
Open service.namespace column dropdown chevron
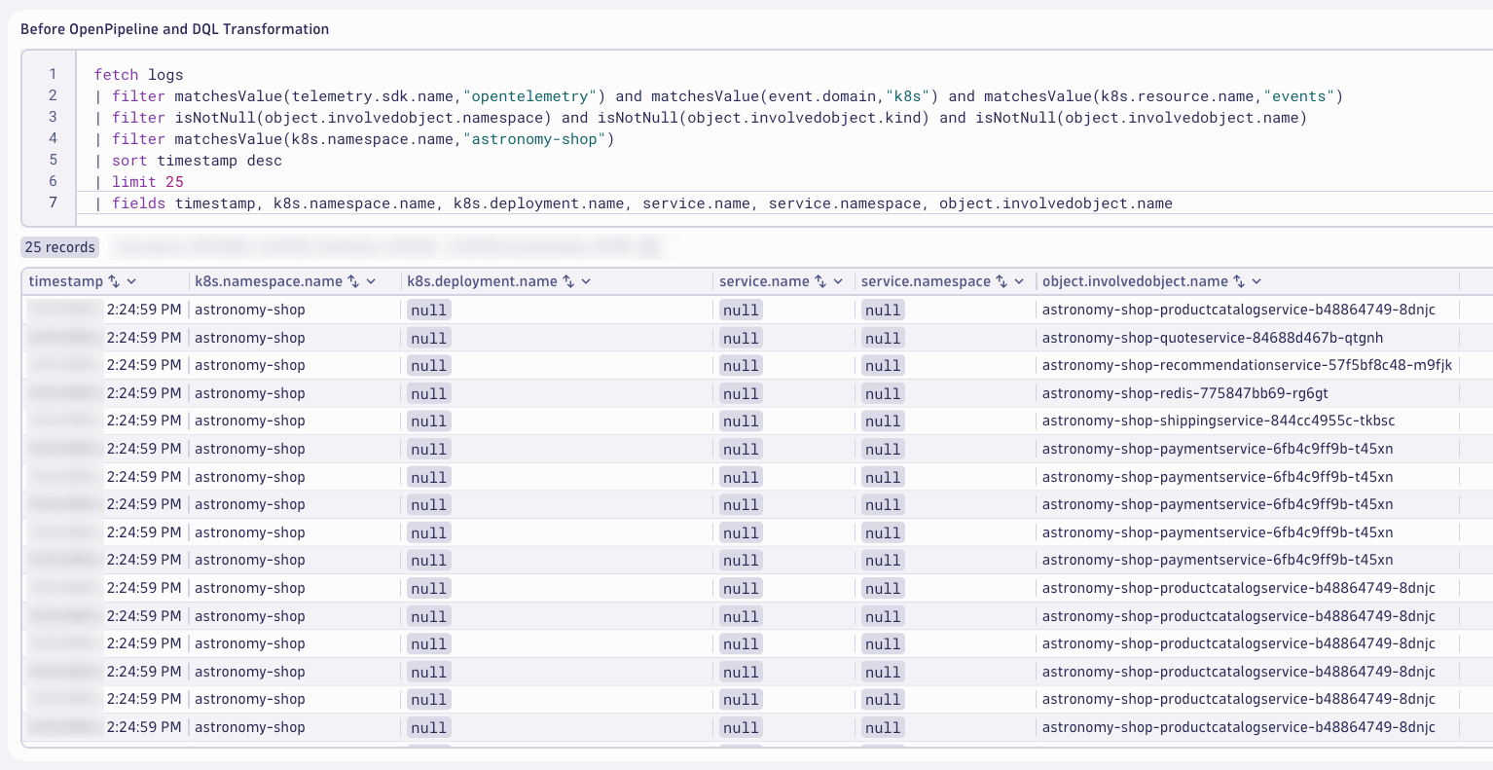tap(1019, 281)
